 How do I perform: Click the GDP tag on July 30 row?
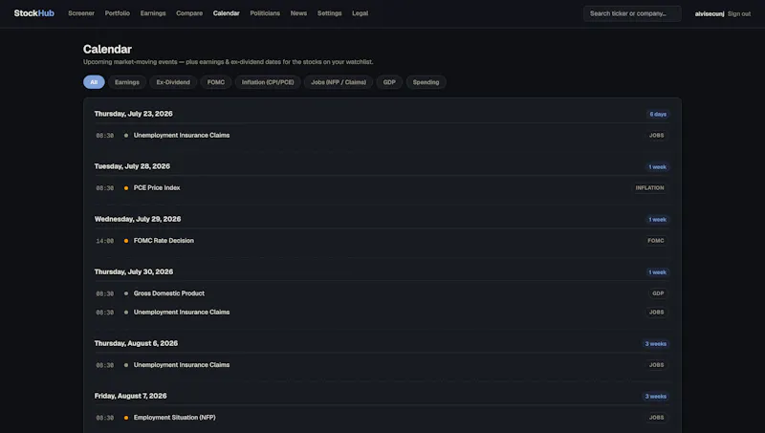point(658,293)
